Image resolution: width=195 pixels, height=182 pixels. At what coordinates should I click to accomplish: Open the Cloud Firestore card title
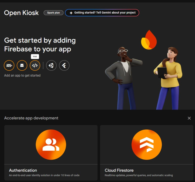pos(119,170)
